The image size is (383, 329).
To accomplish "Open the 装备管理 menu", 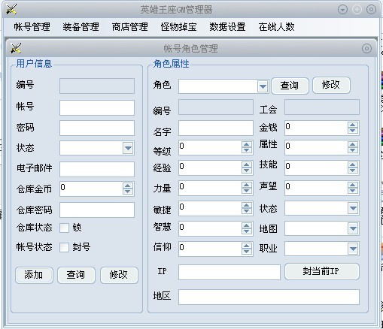I will pos(81,27).
